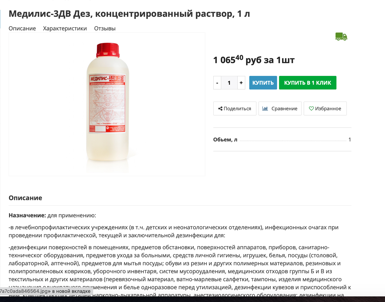Click the Обьем, л characteristic row

tap(282, 140)
